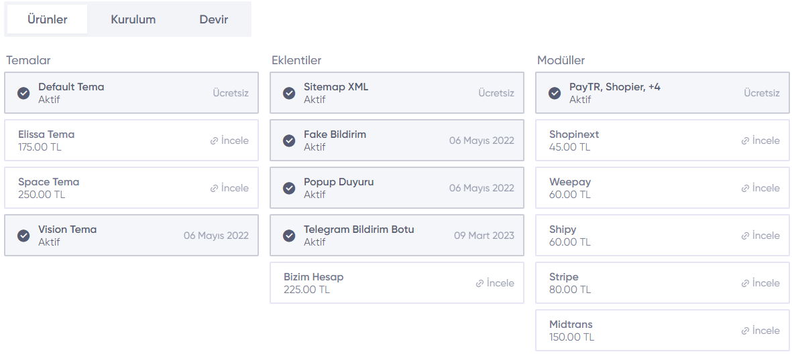Screen dimensions: 792x358
Task: Click the Midtrans link icon
Action: tap(745, 331)
